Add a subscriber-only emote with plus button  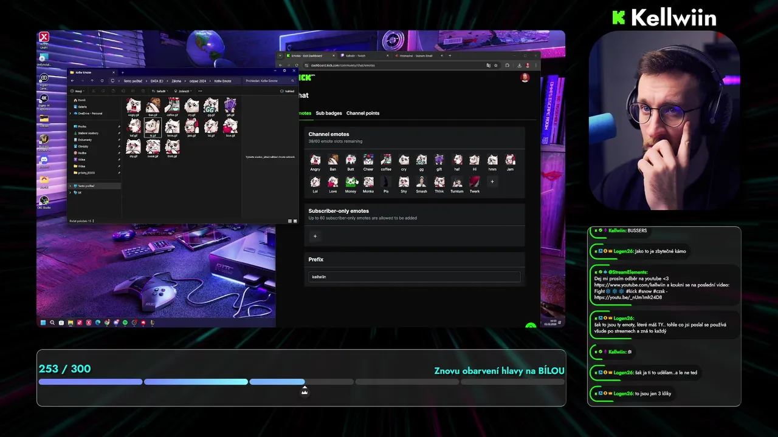315,236
